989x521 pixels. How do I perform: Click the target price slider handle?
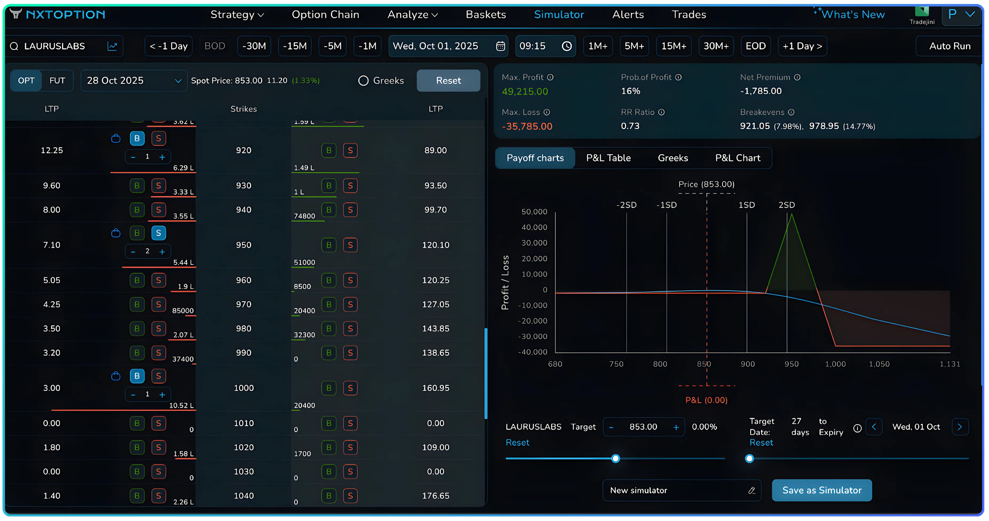615,458
